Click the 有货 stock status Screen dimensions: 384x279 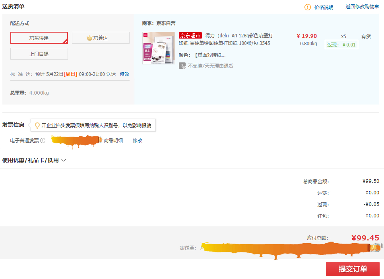click(x=366, y=37)
